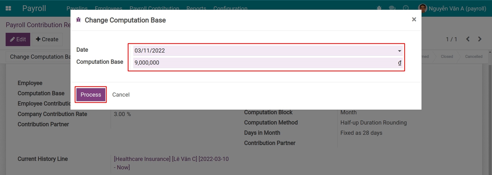Click the Create button
492x175 pixels.
[47, 39]
